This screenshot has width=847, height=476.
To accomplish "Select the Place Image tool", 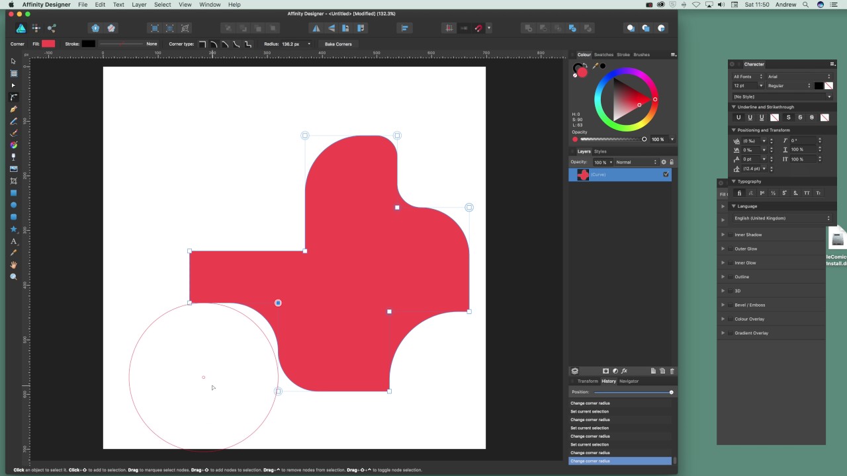I will 13,169.
